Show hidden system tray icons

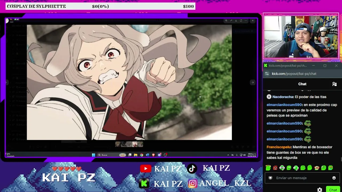coord(228,155)
